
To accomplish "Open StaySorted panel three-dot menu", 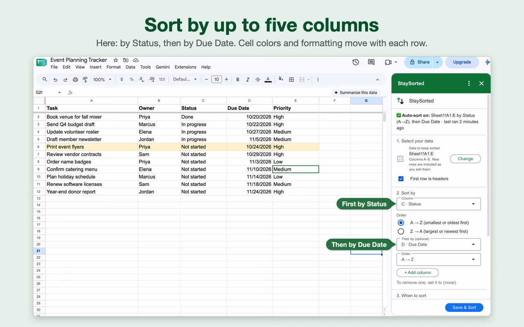I will coord(469,83).
